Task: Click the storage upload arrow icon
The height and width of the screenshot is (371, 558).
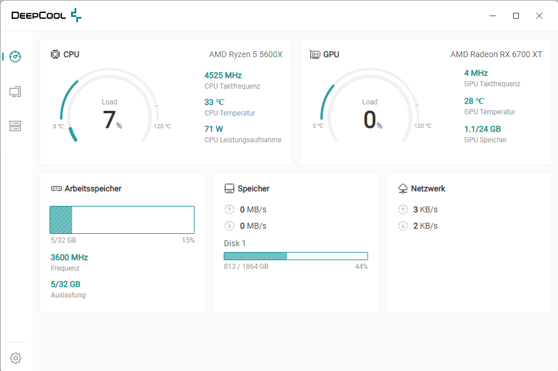Action: pos(229,209)
